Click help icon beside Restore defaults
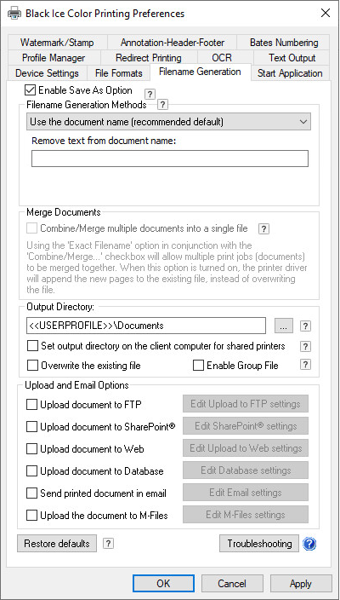Image resolution: width=340 pixels, height=600 pixels. [x=108, y=544]
